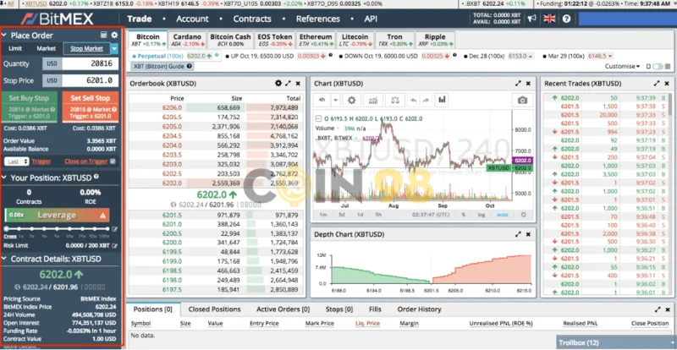The image size is (677, 350).
Task: Expand Depth Chart to fullscreen
Action: click(518, 234)
